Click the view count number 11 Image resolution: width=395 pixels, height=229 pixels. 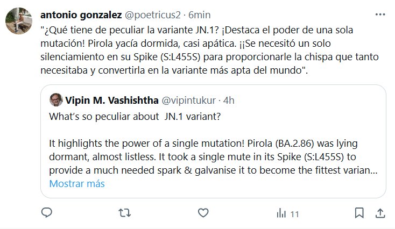pos(294,214)
